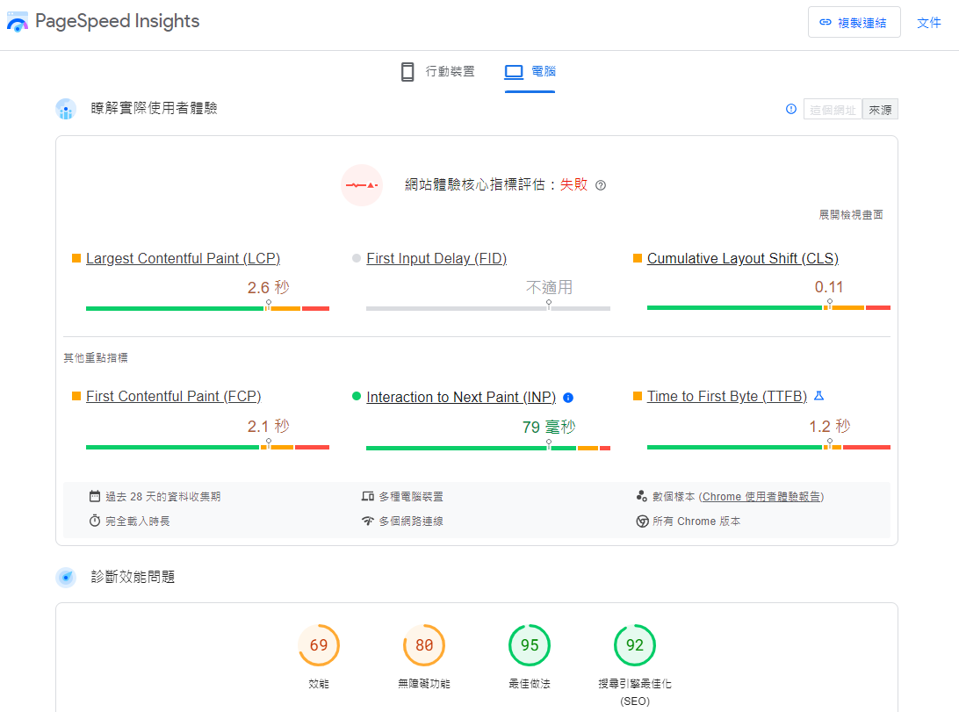
Task: Click the info icon beside 這個網址
Action: pos(790,109)
